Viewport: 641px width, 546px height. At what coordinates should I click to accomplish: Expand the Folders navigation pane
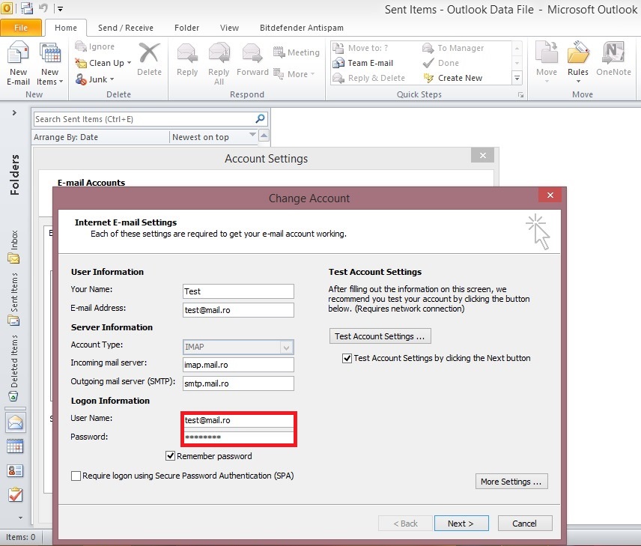pos(14,112)
